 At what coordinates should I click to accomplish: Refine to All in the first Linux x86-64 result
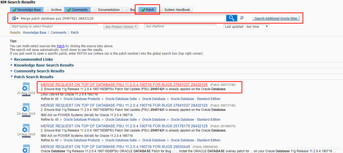(x=57, y=99)
